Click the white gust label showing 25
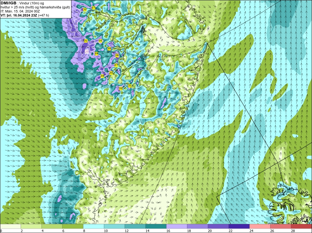The width and height of the screenshot is (312, 233). (87, 51)
